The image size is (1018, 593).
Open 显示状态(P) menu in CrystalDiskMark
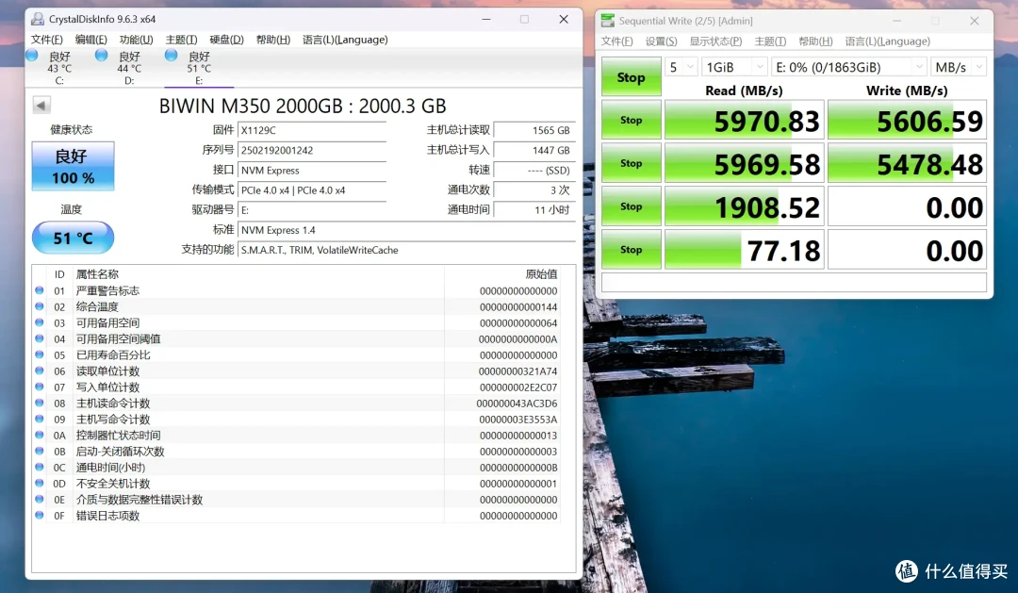click(715, 41)
